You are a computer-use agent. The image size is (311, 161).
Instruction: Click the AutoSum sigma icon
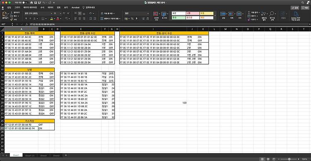249,12
